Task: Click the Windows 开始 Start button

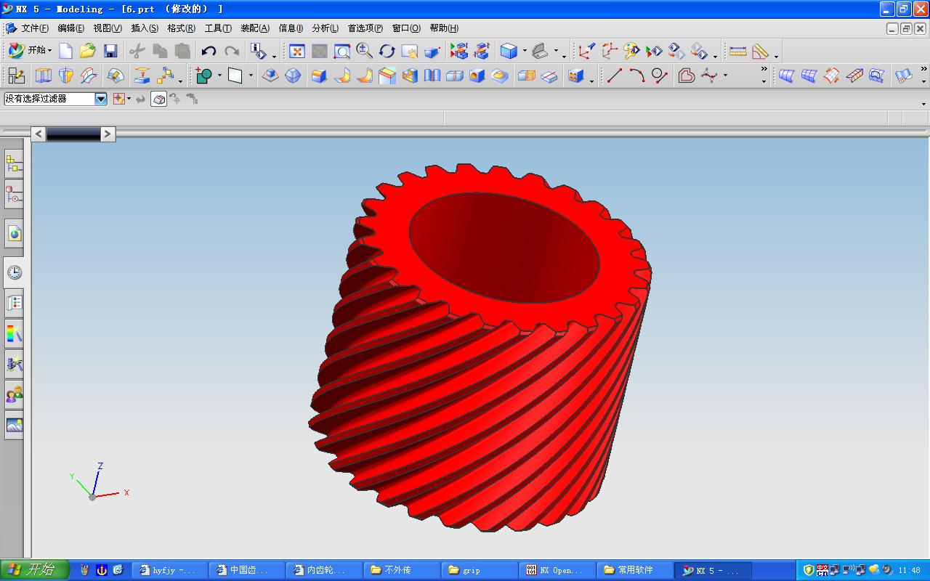Action: coord(35,570)
